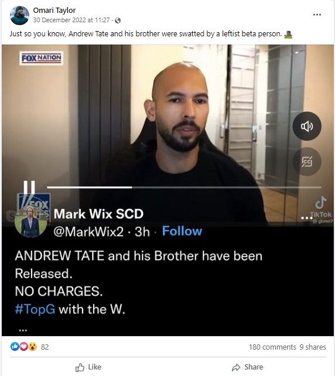Image resolution: width=335 pixels, height=376 pixels.
Task: Open the post options three-dot menu
Action: [x=317, y=15]
